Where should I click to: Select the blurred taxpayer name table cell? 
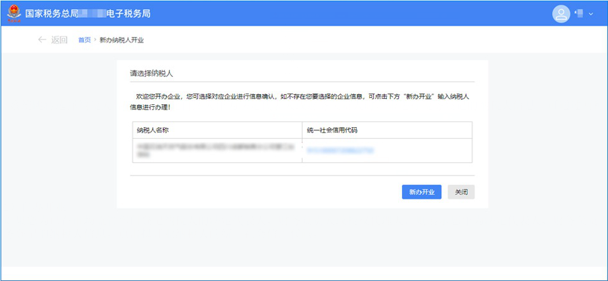click(x=216, y=151)
